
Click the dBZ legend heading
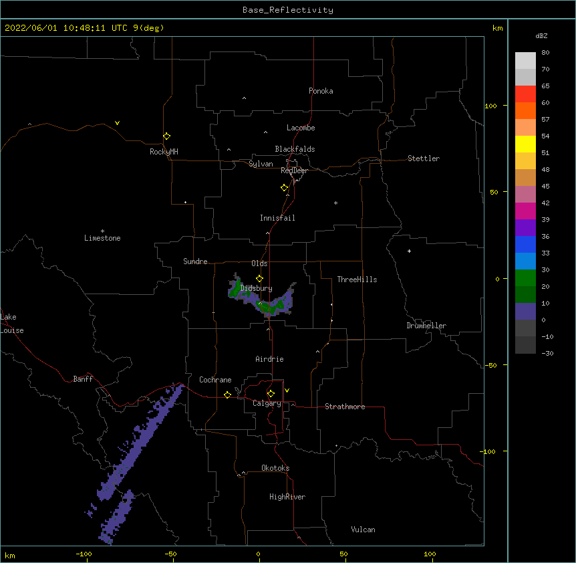541,35
